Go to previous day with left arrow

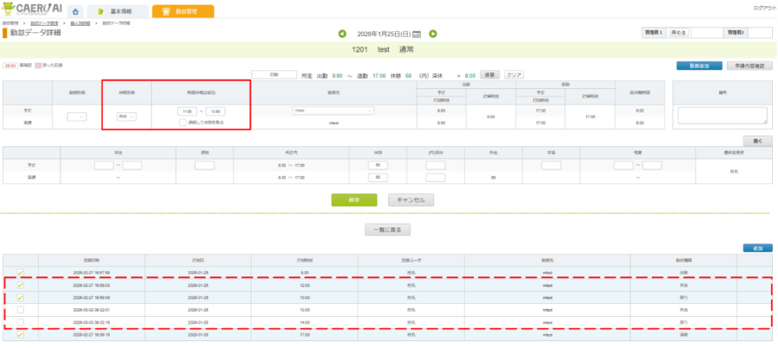click(342, 34)
